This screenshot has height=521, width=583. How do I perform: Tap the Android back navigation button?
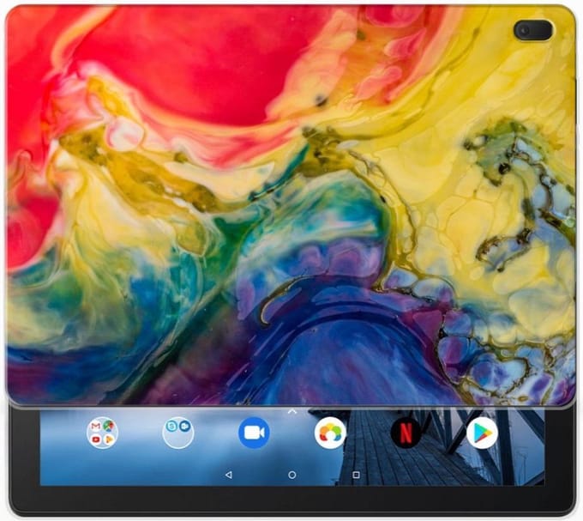[229, 475]
